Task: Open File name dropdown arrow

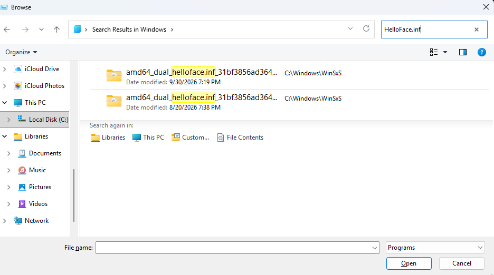Action: pos(375,248)
